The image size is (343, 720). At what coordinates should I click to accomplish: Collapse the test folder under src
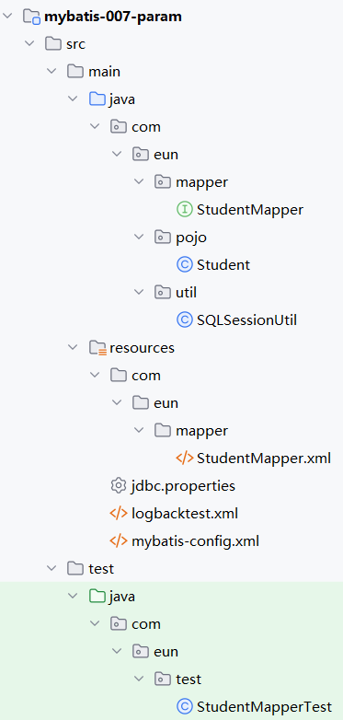(x=51, y=568)
